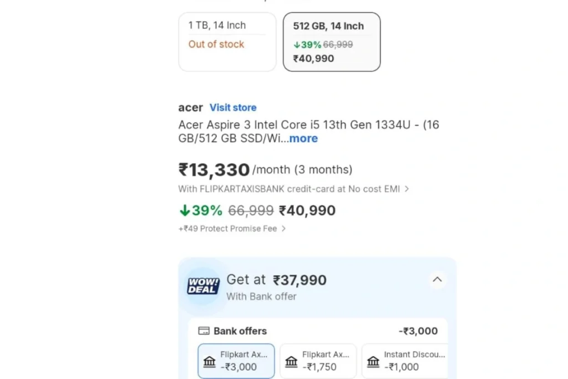
Task: Click the Acer Aspire 3 product title
Action: pyautogui.click(x=308, y=132)
